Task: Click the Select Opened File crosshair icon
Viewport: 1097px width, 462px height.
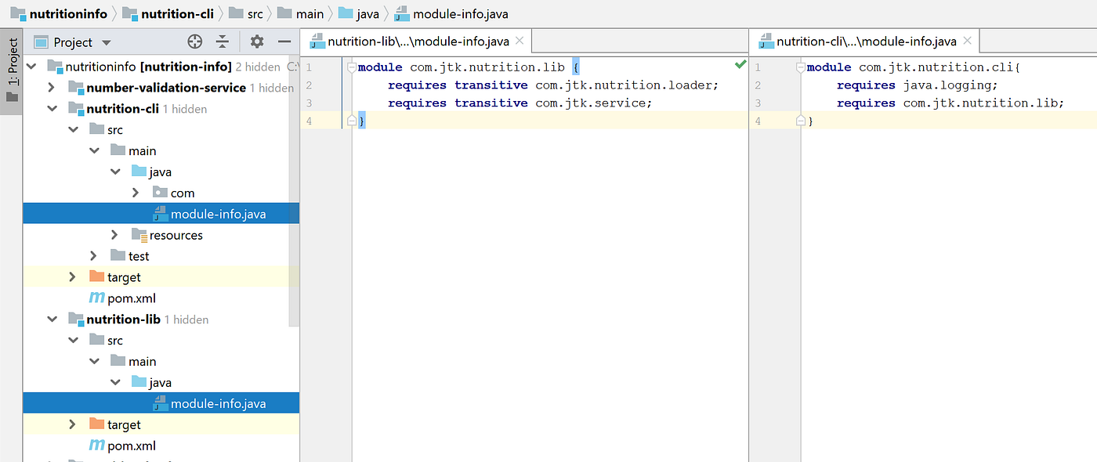Action: pos(194,42)
